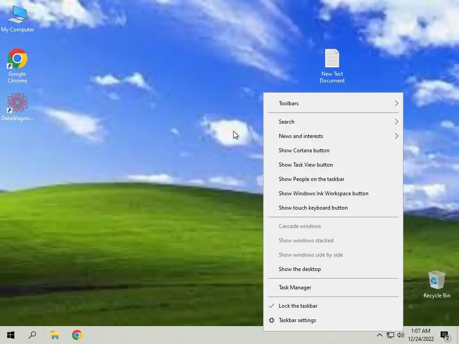
Task: Select the Recycle Bin icon
Action: (437, 284)
